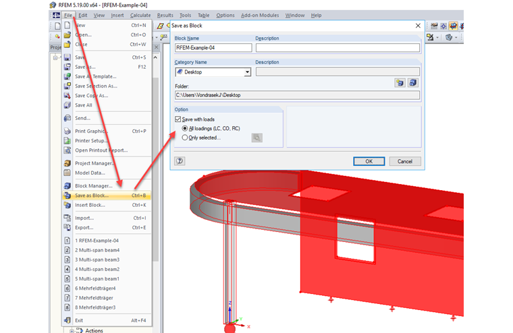Click the block Description input field
The width and height of the screenshot is (513, 333).
point(337,48)
